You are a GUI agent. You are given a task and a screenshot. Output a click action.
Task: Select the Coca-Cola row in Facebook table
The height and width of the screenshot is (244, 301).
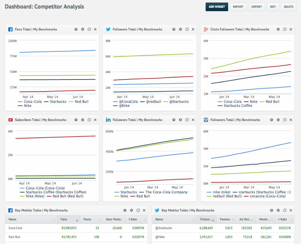point(76,228)
